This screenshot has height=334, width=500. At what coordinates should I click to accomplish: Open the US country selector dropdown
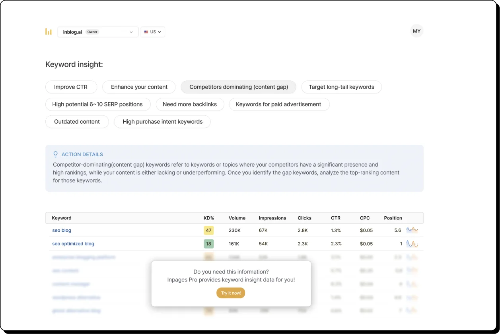pyautogui.click(x=153, y=32)
